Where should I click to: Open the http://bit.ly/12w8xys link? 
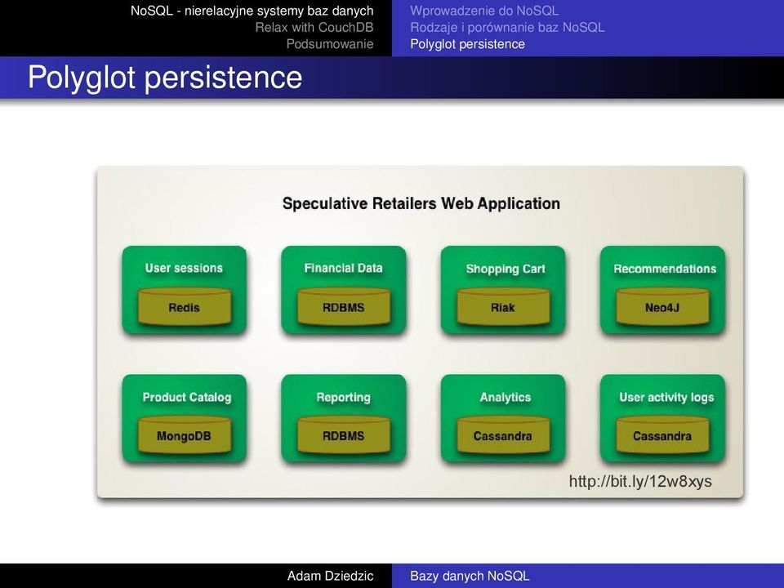click(x=640, y=482)
